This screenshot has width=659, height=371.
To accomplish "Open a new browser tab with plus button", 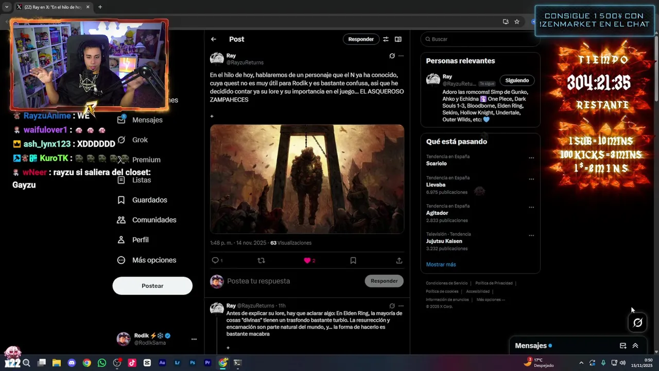I will pos(100,7).
